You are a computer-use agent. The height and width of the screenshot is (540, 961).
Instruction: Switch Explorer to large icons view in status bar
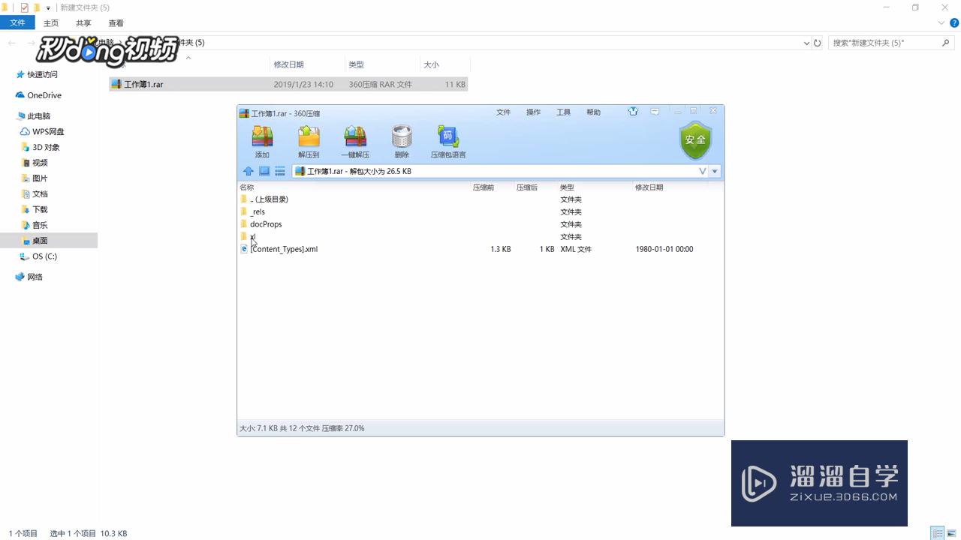pos(952,533)
